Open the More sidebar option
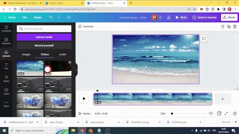Viewport: 239px width, 134px height. 6,104
